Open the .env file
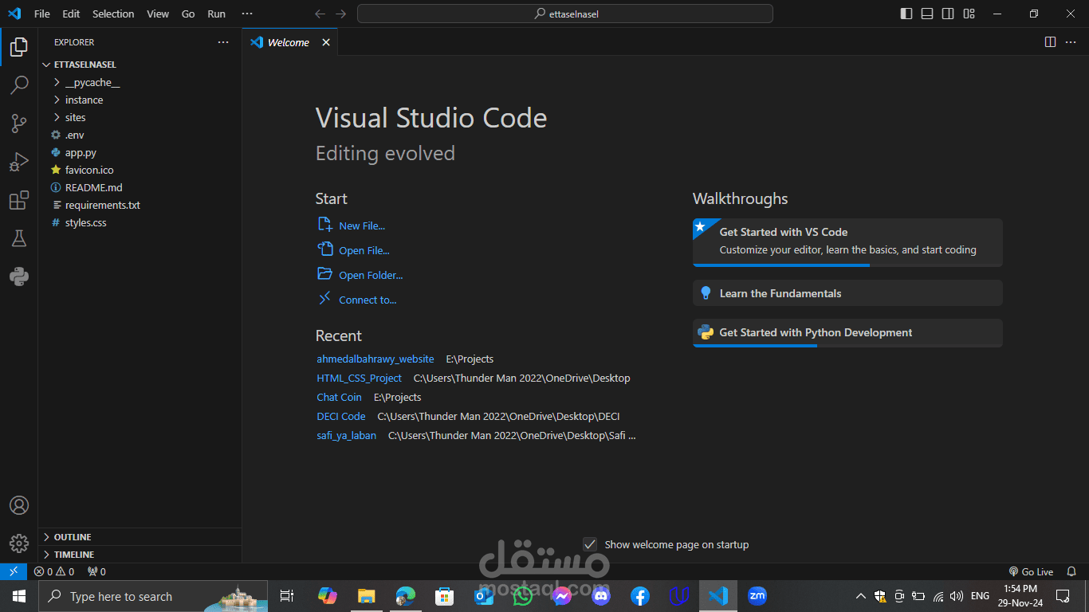This screenshot has height=612, width=1089. pyautogui.click(x=140, y=135)
